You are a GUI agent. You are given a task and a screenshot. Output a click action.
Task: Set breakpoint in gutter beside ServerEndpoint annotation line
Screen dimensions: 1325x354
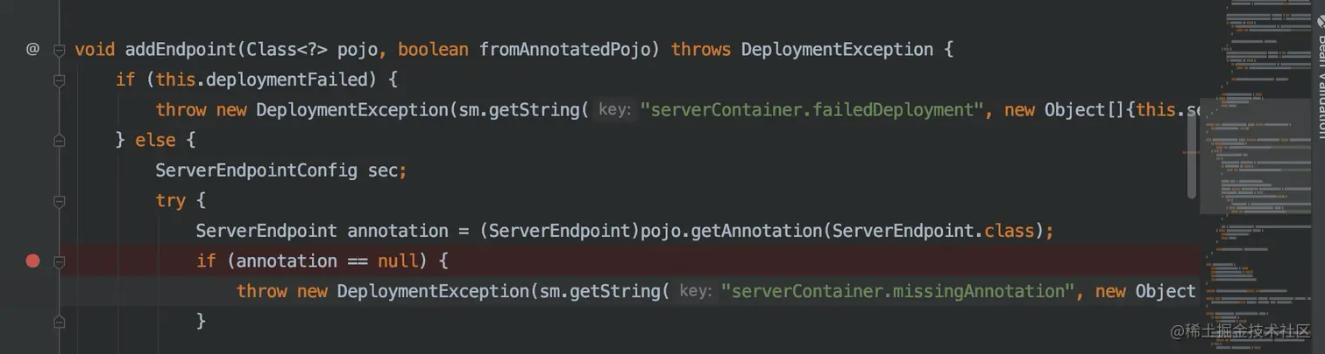point(32,231)
